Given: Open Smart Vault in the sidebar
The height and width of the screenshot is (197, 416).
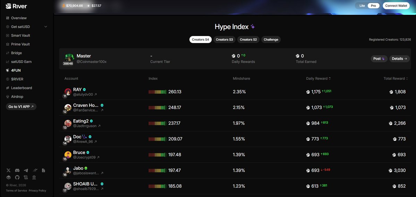Looking at the screenshot, I should [x=18, y=35].
